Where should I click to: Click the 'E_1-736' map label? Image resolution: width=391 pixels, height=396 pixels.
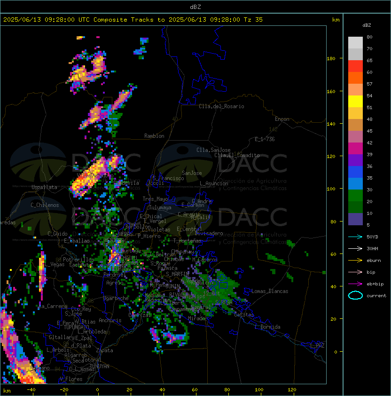pos(265,139)
